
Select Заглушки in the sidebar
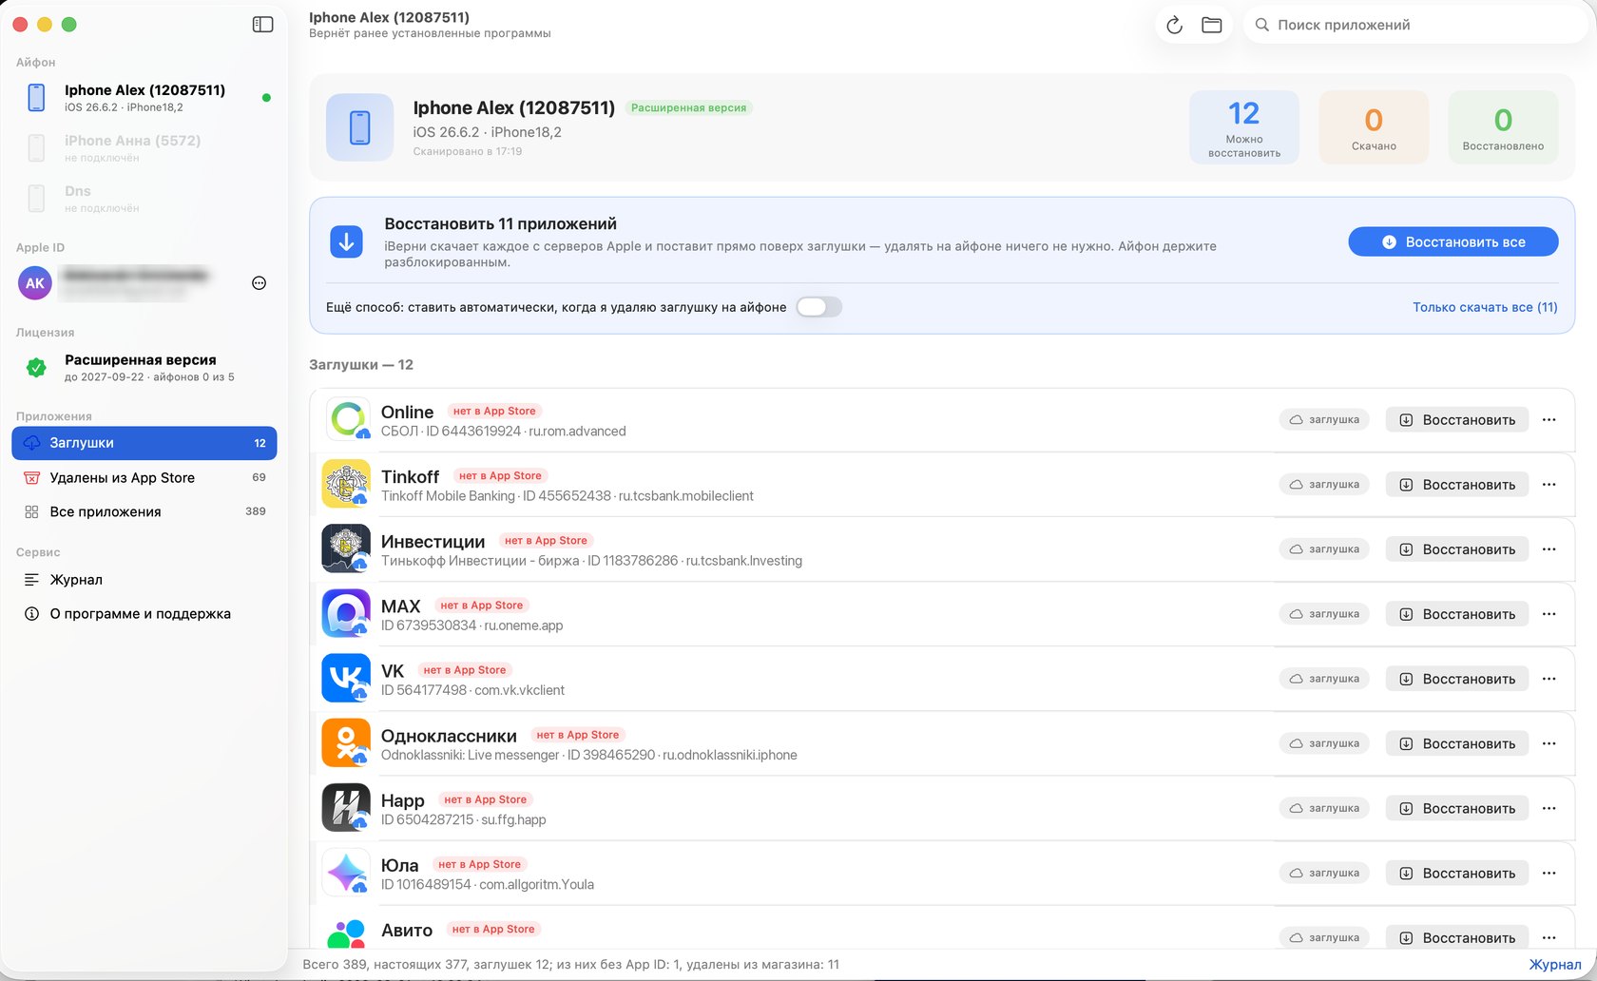click(144, 443)
